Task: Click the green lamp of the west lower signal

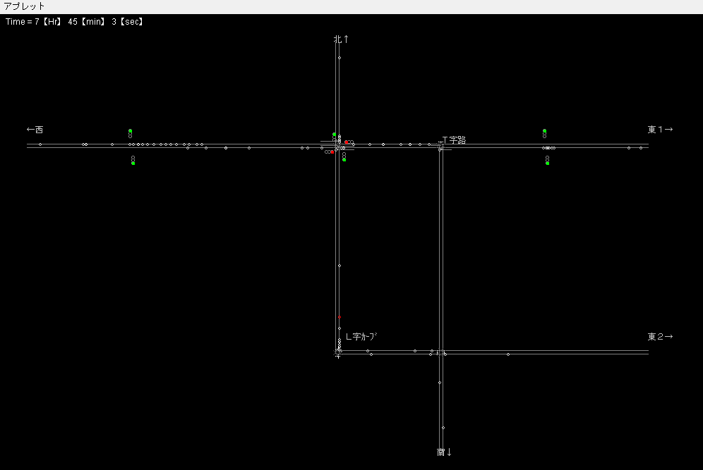Action: 133,163
